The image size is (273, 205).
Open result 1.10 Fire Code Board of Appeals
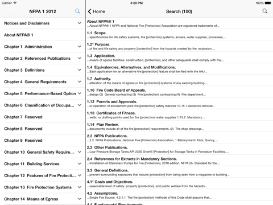(x=179, y=92)
